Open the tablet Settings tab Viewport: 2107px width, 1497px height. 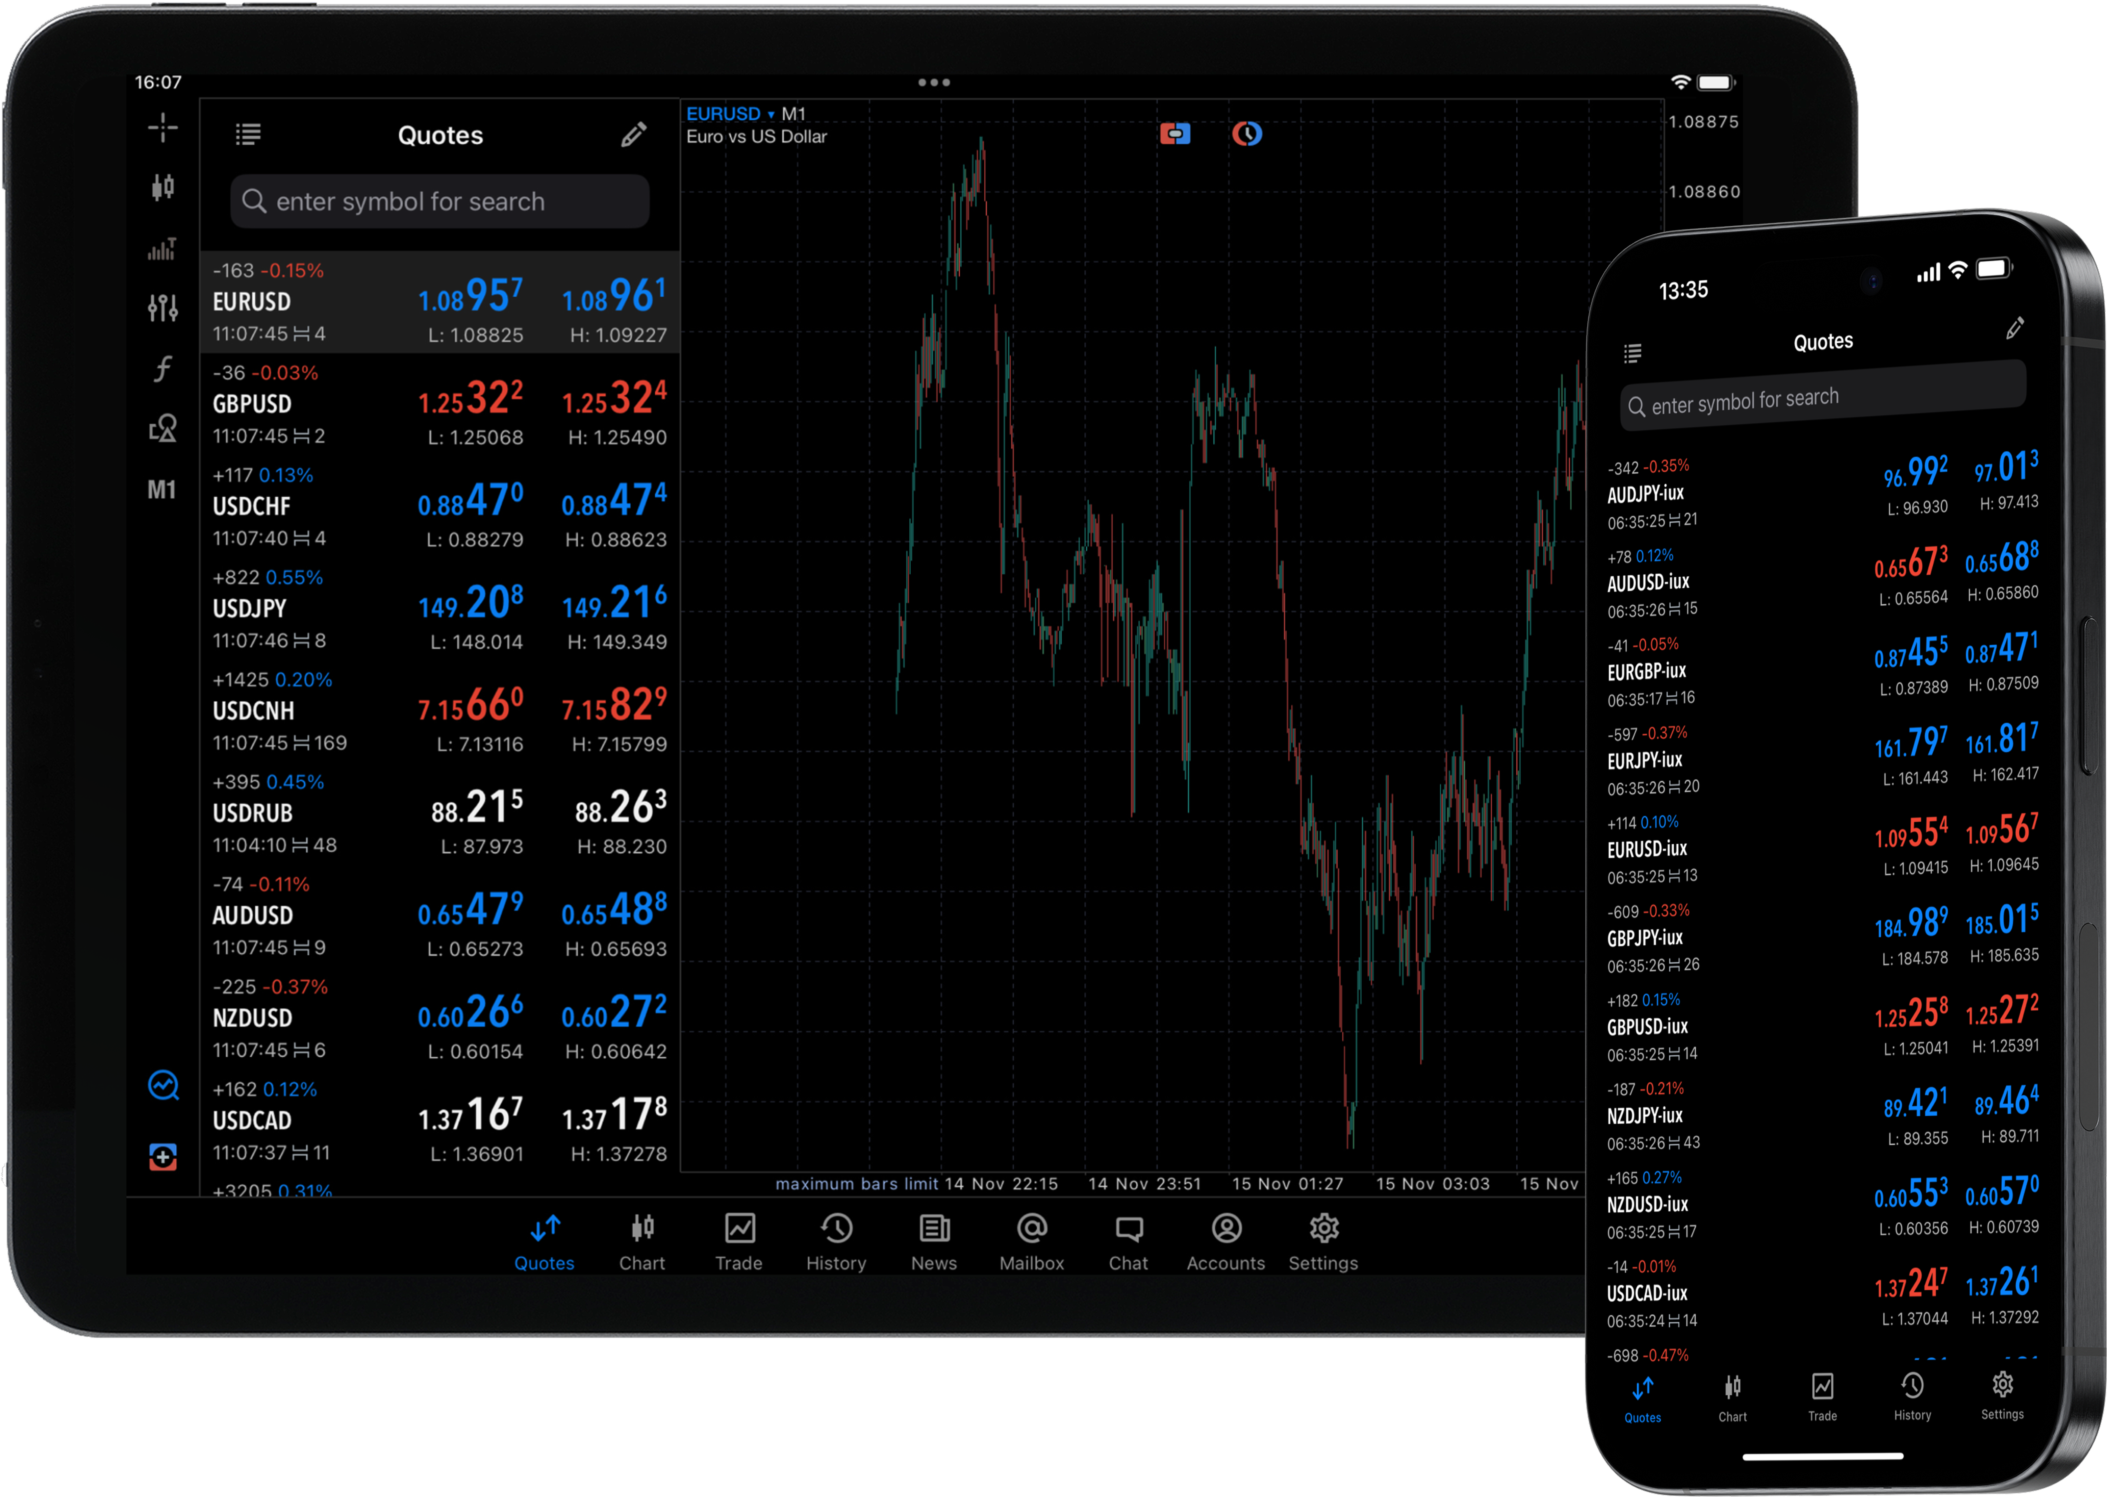1324,1243
